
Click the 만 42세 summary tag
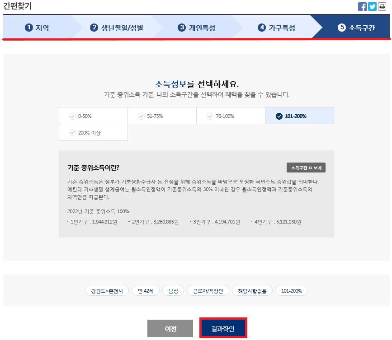pyautogui.click(x=146, y=291)
